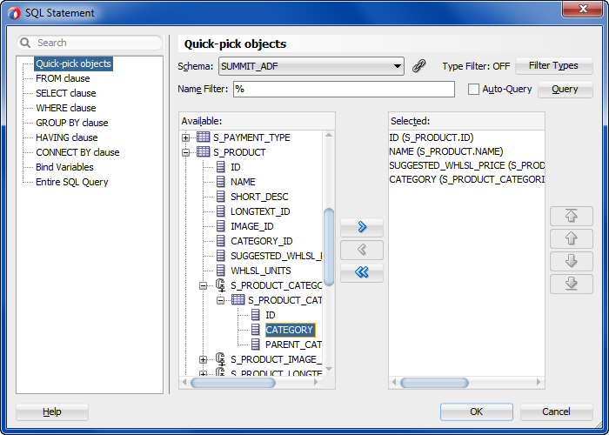This screenshot has width=609, height=435.
Task: Select NAME (S_PRODUCT.NAME) in Selected list
Action: (445, 151)
